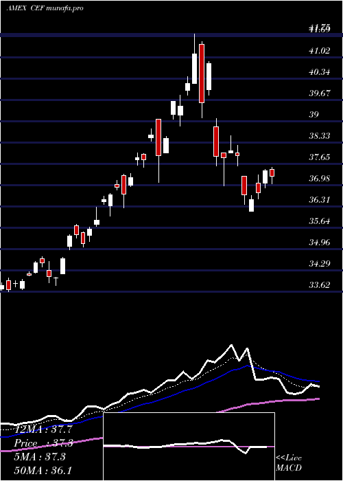
Task: Click the 38.33 price axis label
Action: pyautogui.click(x=320, y=136)
